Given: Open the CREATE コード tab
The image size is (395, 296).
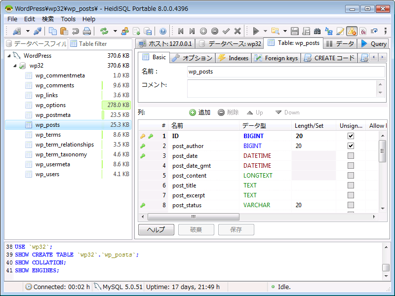Looking at the screenshot, I should coord(329,58).
